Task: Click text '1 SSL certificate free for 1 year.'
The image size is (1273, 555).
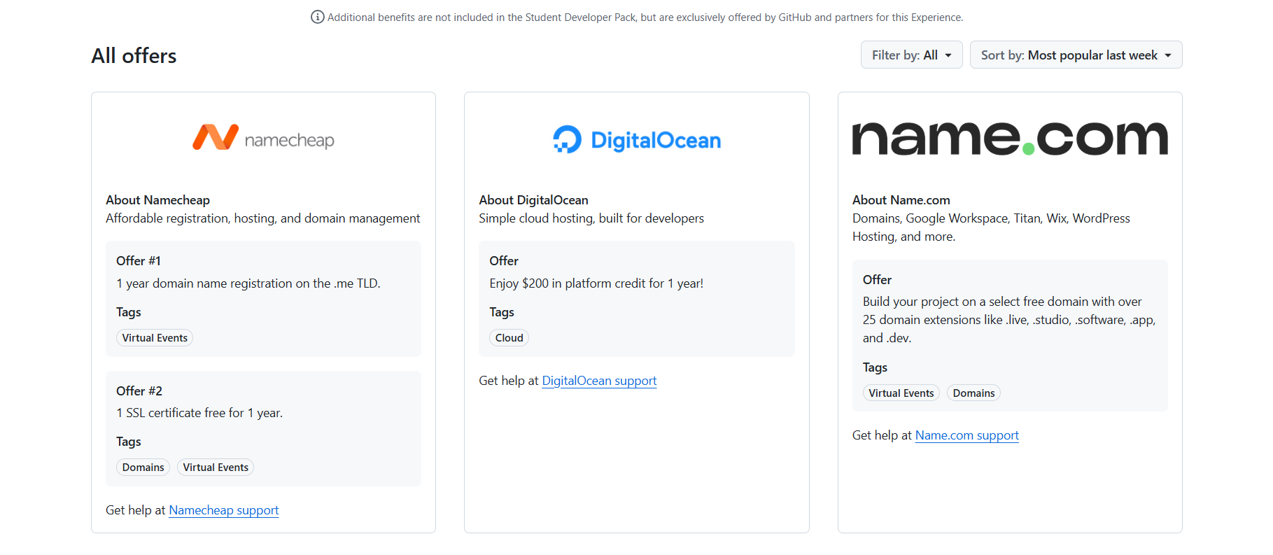Action: [199, 413]
